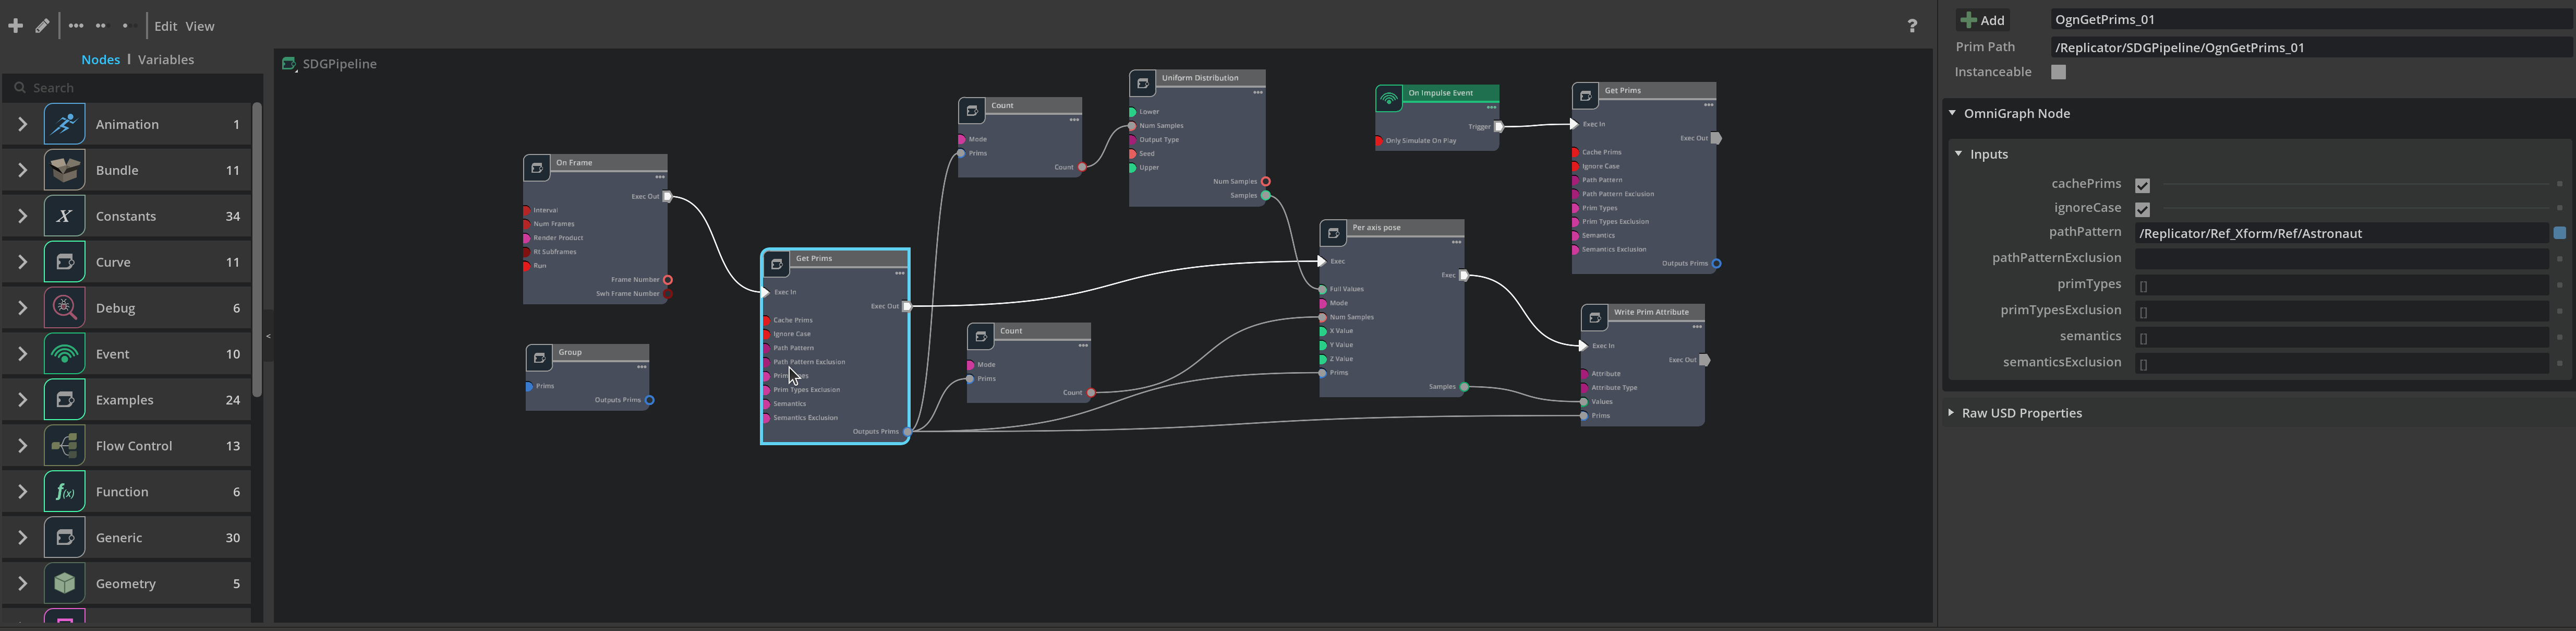Viewport: 2576px width, 631px height.
Task: Enable the Instanceable checkbox
Action: click(x=2058, y=72)
